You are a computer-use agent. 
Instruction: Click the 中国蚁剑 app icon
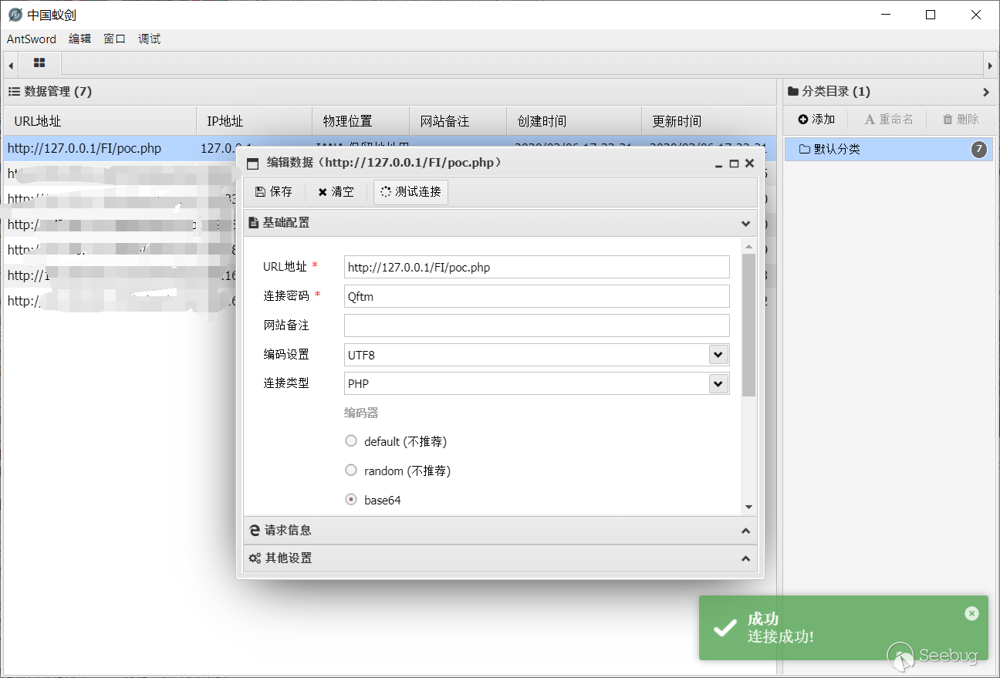(15, 15)
